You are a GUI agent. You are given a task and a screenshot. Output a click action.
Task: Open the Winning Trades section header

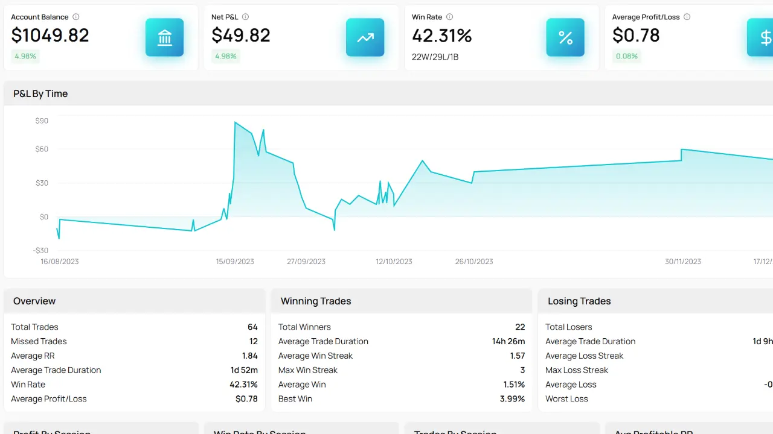(x=315, y=301)
